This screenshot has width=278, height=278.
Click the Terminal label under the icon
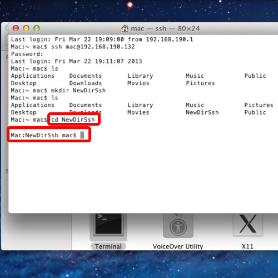coord(108,246)
